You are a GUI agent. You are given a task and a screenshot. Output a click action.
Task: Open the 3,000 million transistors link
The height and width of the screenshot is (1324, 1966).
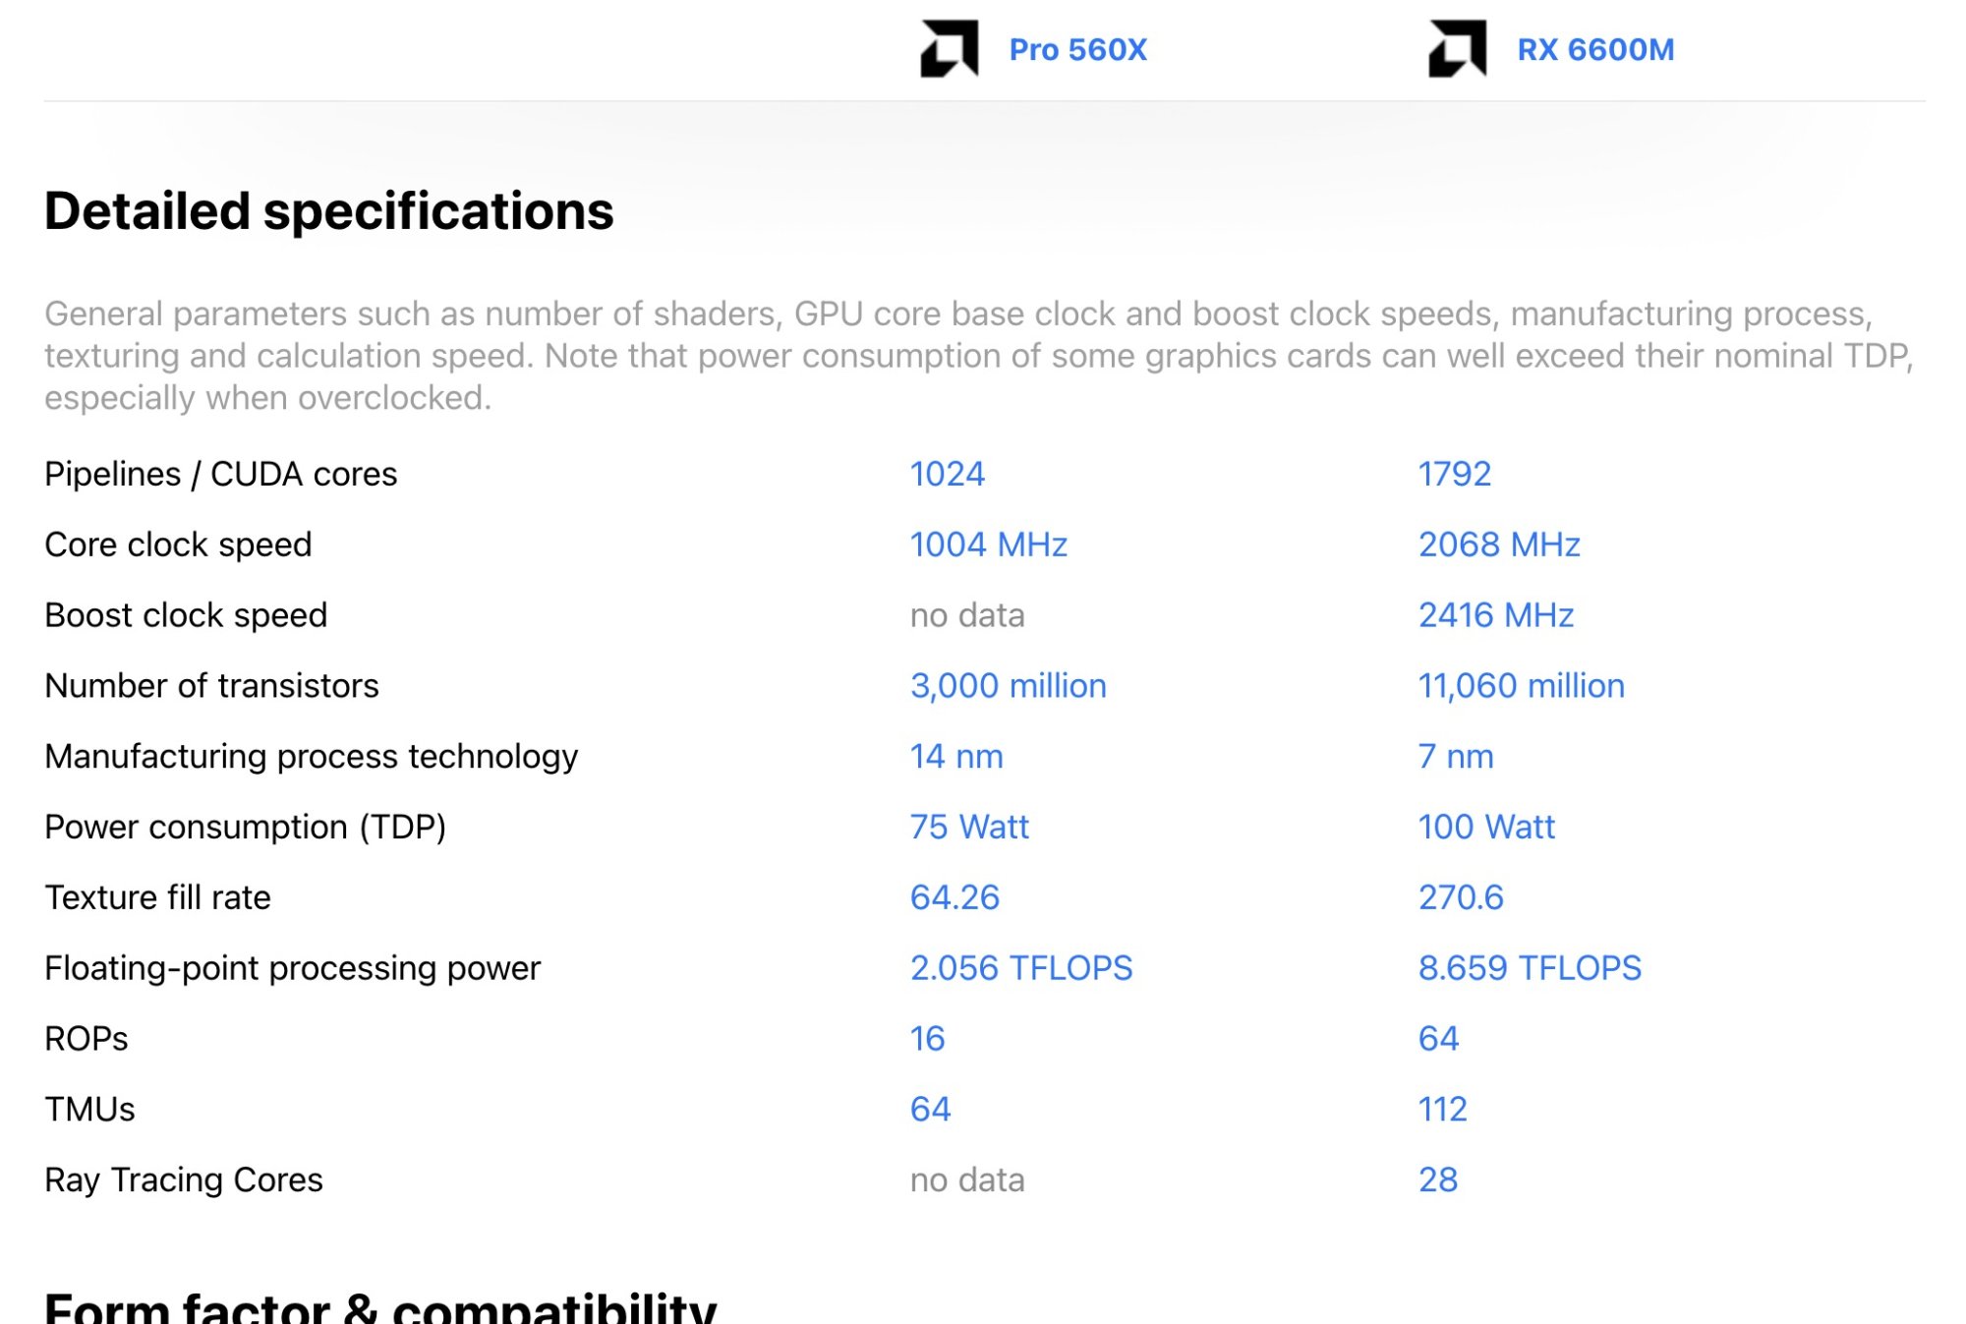point(1008,686)
